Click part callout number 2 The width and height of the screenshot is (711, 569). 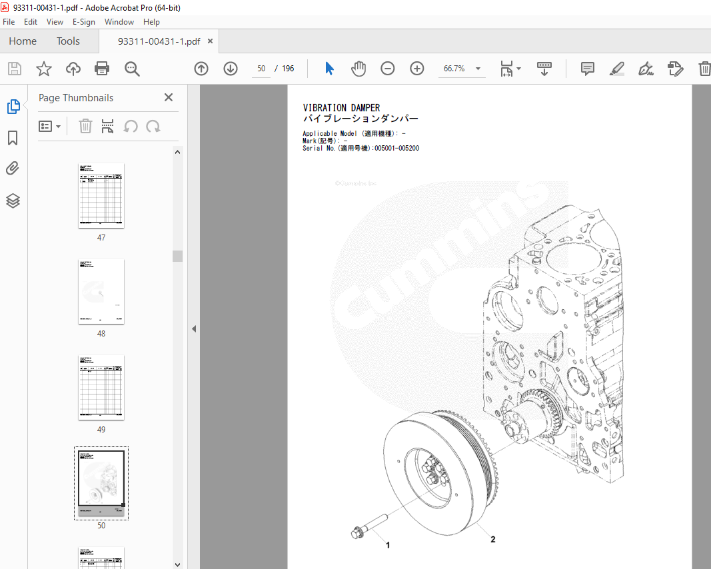coord(493,539)
